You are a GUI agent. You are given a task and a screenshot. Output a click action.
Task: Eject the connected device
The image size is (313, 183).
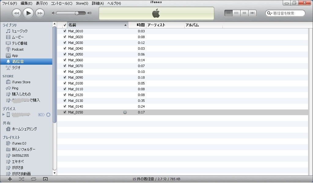(48, 115)
